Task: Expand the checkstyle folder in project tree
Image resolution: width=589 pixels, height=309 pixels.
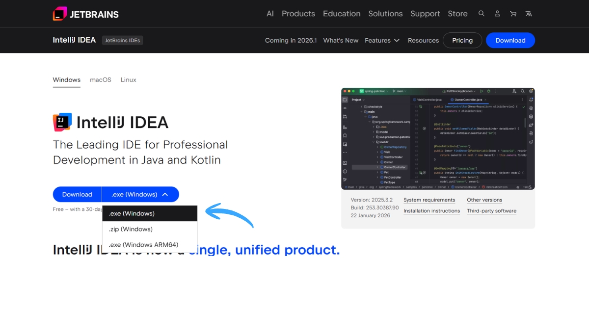Action: pos(361,107)
